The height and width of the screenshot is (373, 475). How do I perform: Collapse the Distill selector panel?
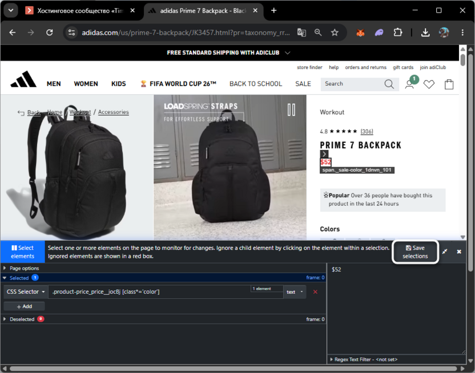pyautogui.click(x=445, y=252)
